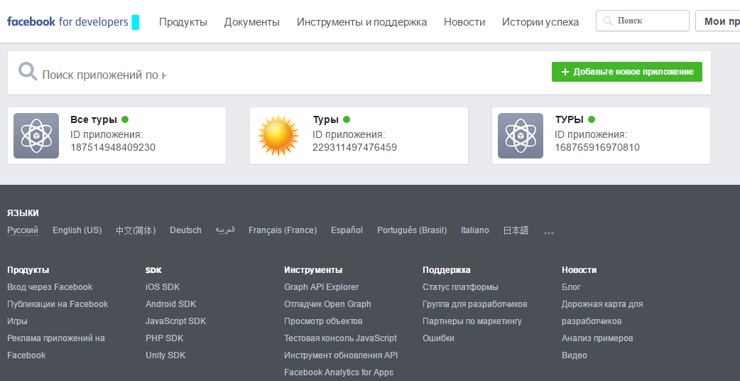Open Facebook Analytics for Apps link
This screenshot has height=381, width=740.
pos(339,372)
